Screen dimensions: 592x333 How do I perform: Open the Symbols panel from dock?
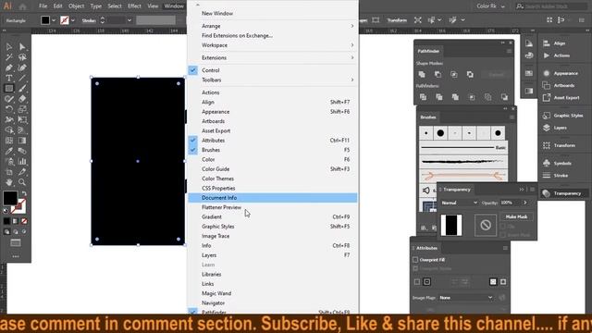(x=557, y=163)
